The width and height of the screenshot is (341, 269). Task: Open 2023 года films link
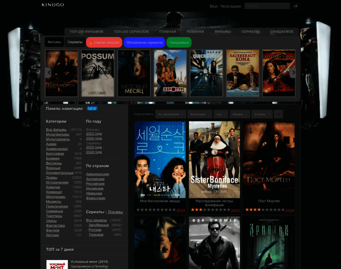(x=94, y=134)
